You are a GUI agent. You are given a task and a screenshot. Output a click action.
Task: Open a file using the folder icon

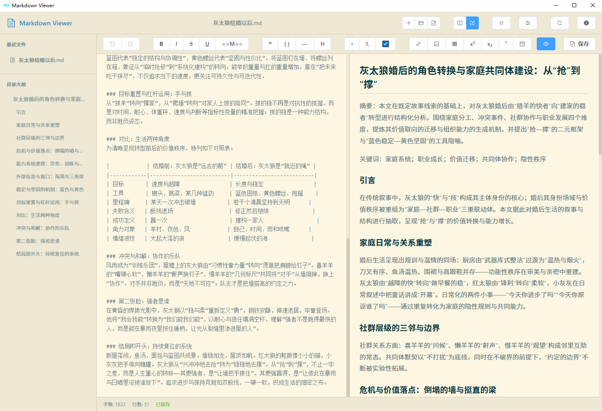421,23
